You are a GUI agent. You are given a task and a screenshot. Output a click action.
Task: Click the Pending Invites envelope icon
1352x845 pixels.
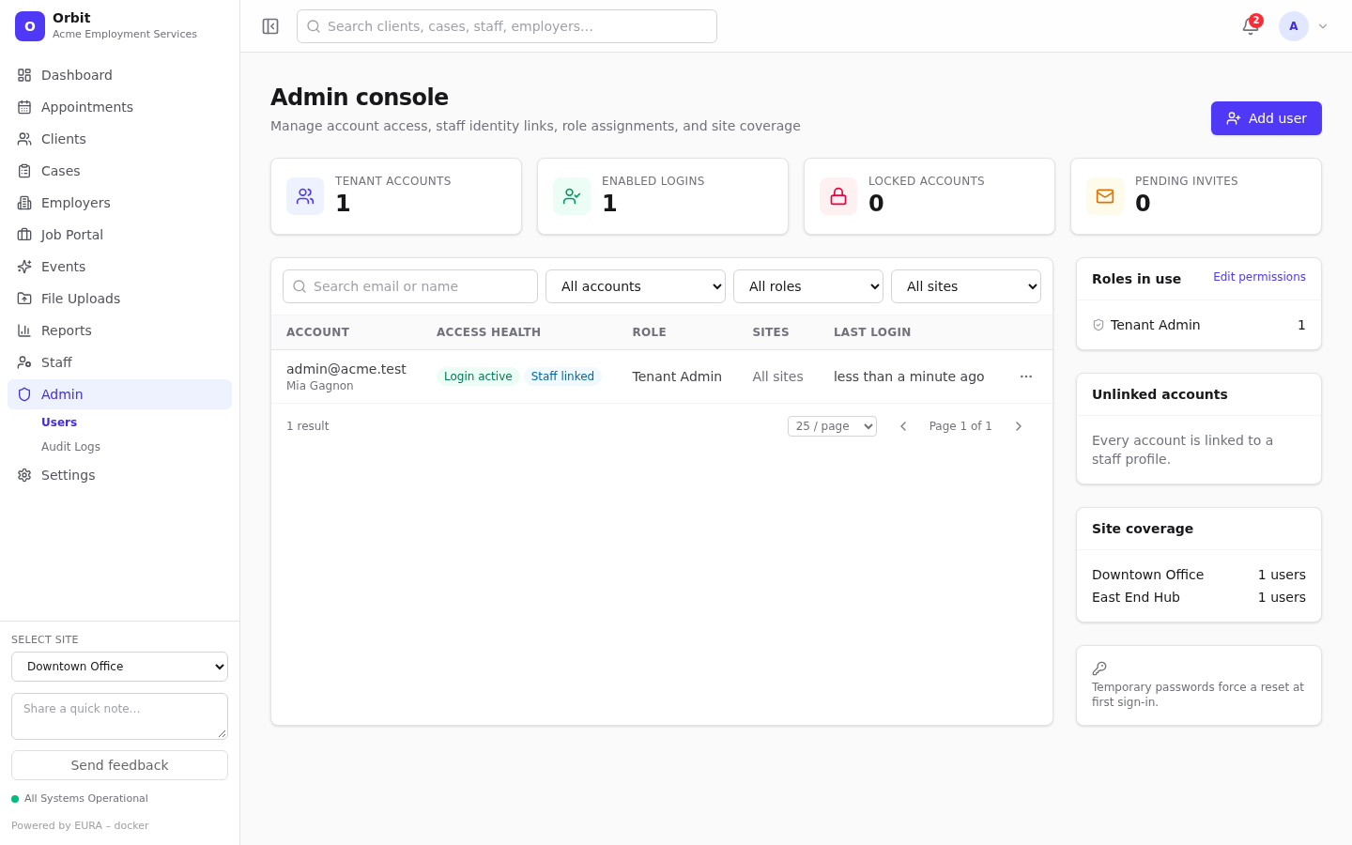1105,196
